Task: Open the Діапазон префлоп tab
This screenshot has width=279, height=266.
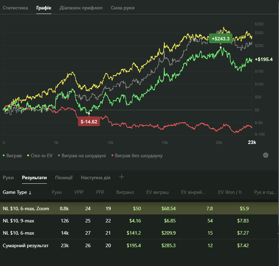Action: pos(81,8)
